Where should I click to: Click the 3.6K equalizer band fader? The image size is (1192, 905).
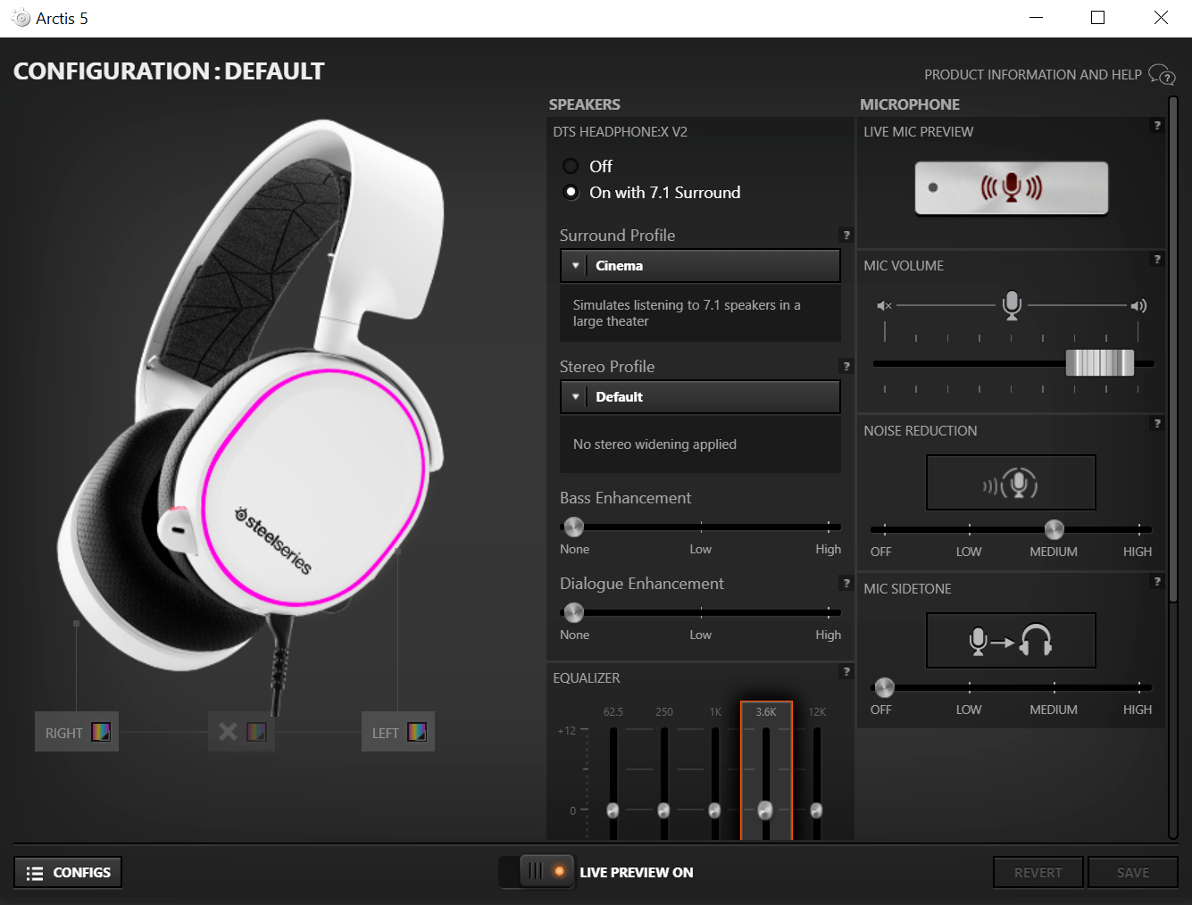click(765, 810)
